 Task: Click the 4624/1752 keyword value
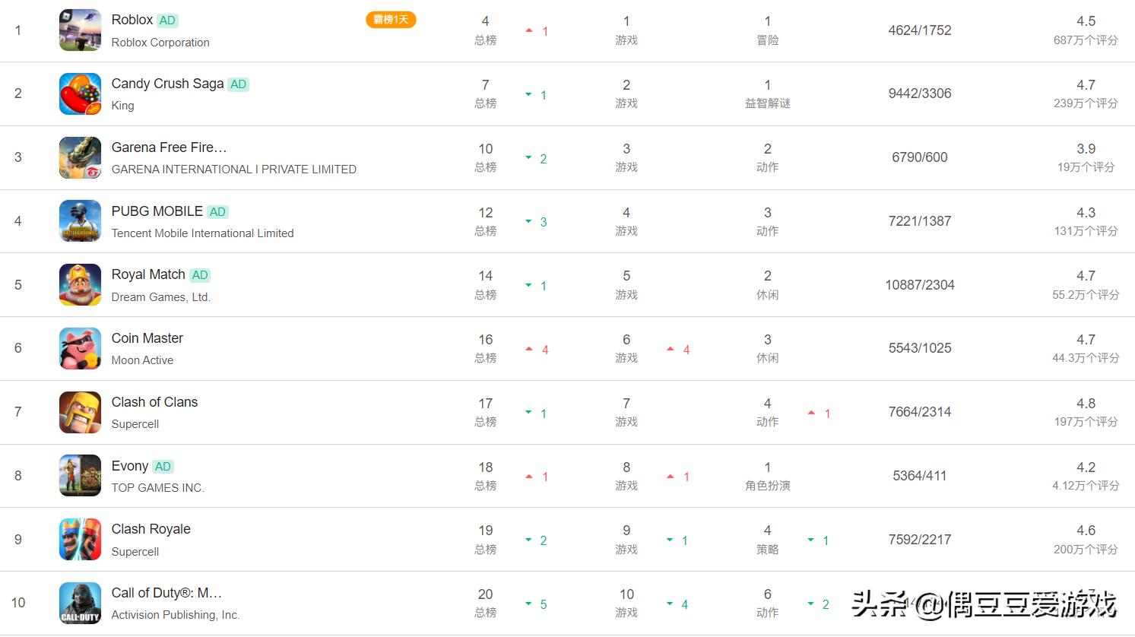point(920,30)
